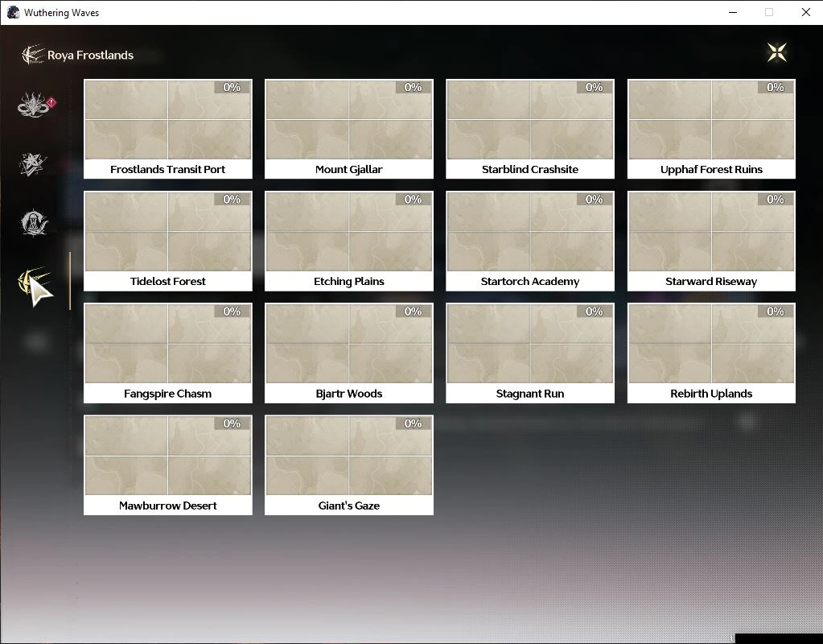Click the Wuthering Waves title bar app icon
The image size is (823, 644).
(x=13, y=12)
